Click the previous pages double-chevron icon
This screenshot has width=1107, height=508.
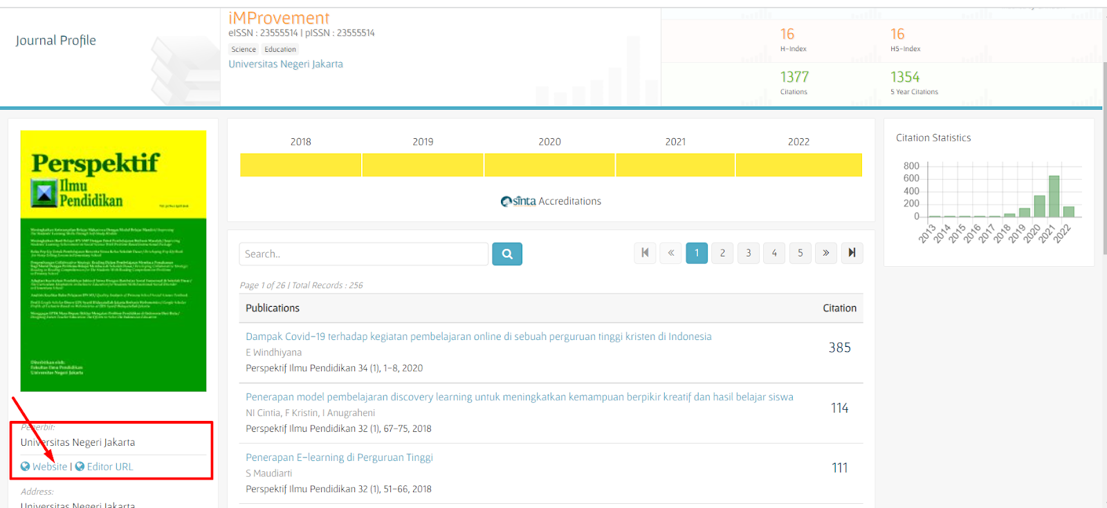pyautogui.click(x=671, y=253)
